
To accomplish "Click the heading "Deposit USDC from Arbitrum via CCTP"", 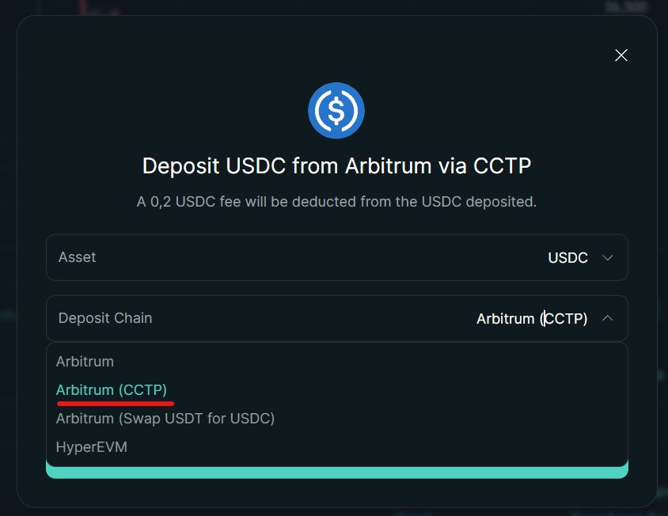I will [x=336, y=166].
